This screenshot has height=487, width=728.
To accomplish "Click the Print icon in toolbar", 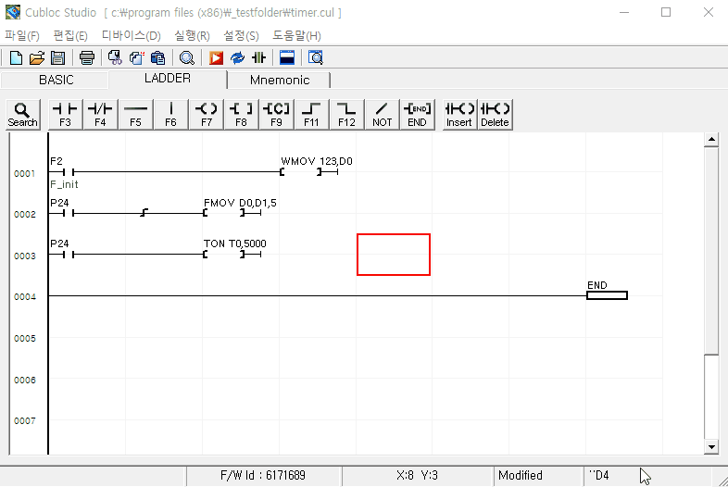I will (x=87, y=57).
